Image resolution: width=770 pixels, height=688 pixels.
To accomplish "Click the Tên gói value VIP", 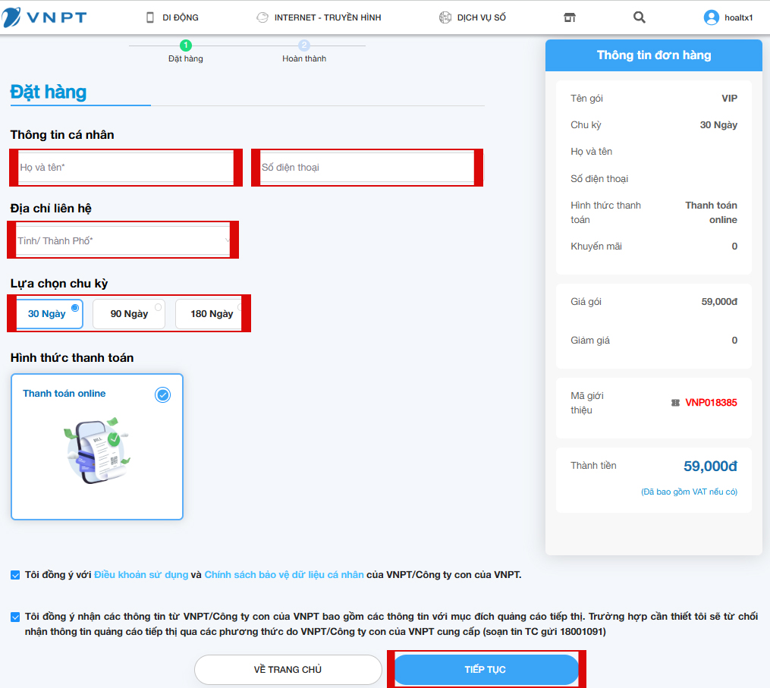I will tap(729, 98).
